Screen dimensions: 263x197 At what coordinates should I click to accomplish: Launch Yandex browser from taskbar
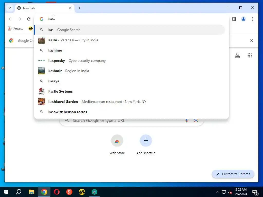pos(69,192)
